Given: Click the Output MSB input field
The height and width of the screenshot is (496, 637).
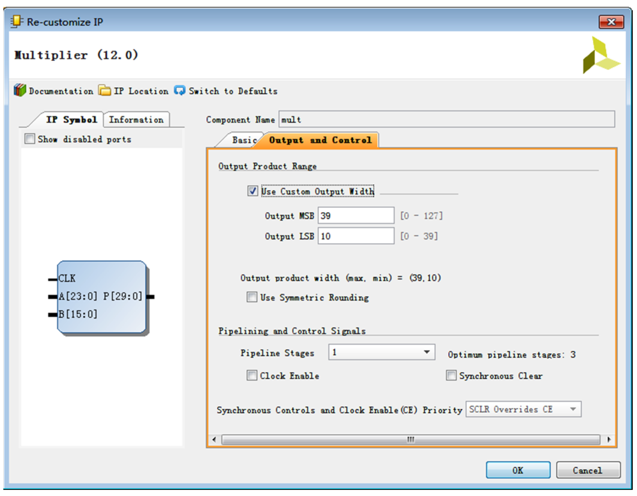Looking at the screenshot, I should tap(356, 216).
